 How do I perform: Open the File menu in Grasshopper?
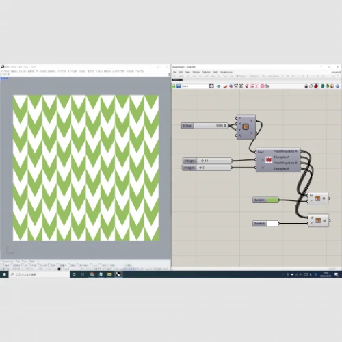tap(174, 72)
